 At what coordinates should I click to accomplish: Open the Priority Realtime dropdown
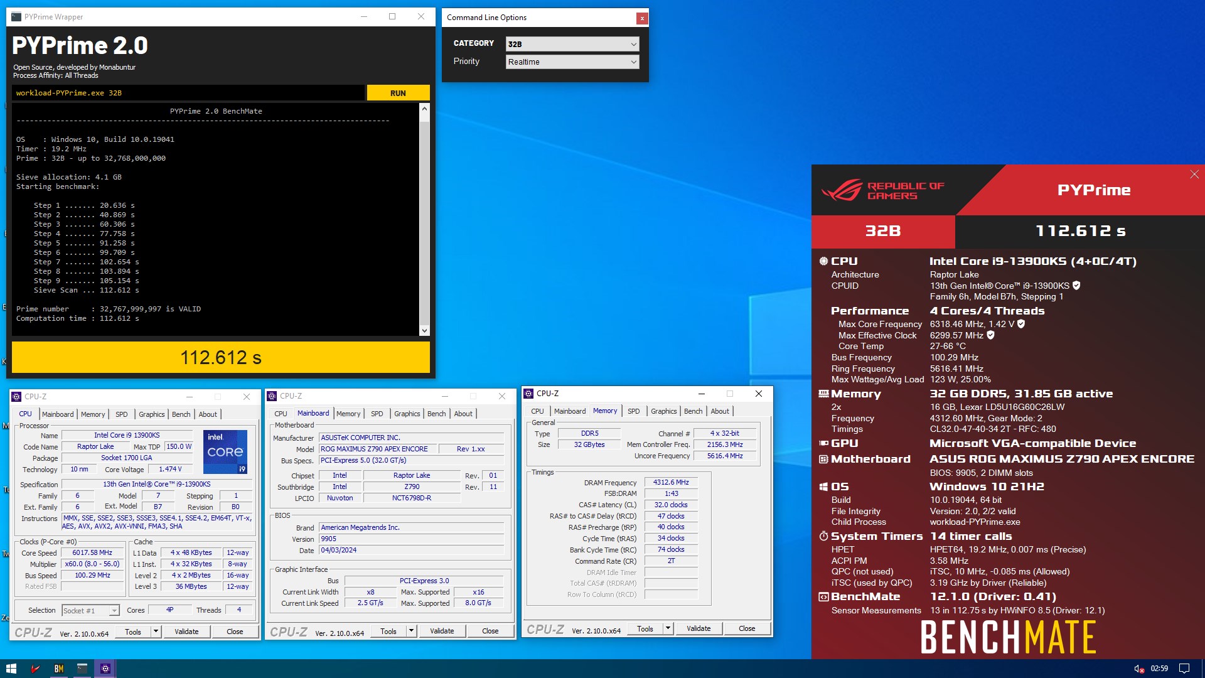(x=572, y=62)
